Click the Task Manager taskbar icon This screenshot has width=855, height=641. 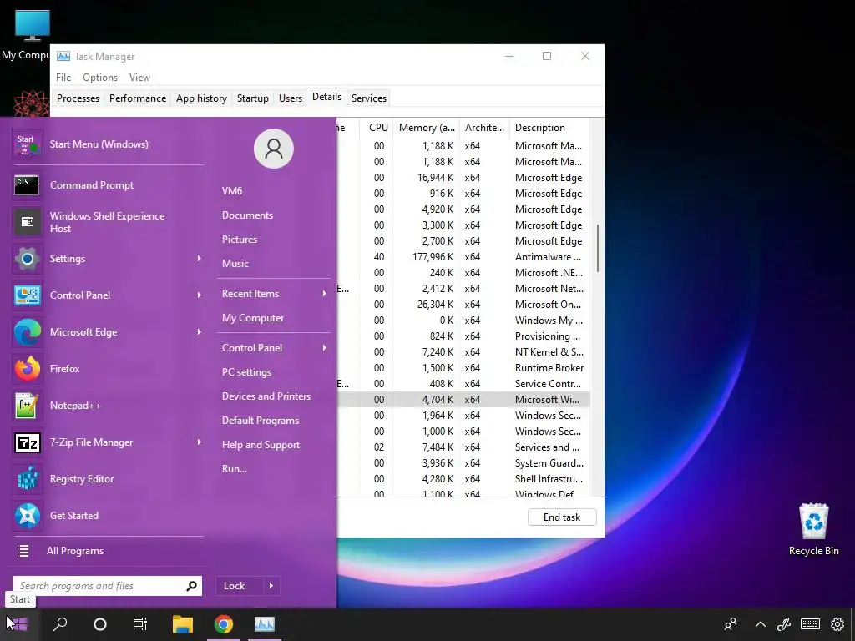tap(265, 624)
